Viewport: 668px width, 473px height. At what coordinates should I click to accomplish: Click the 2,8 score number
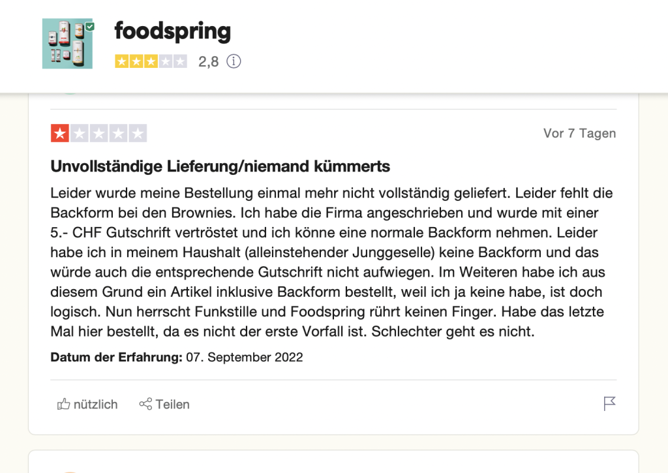point(208,62)
